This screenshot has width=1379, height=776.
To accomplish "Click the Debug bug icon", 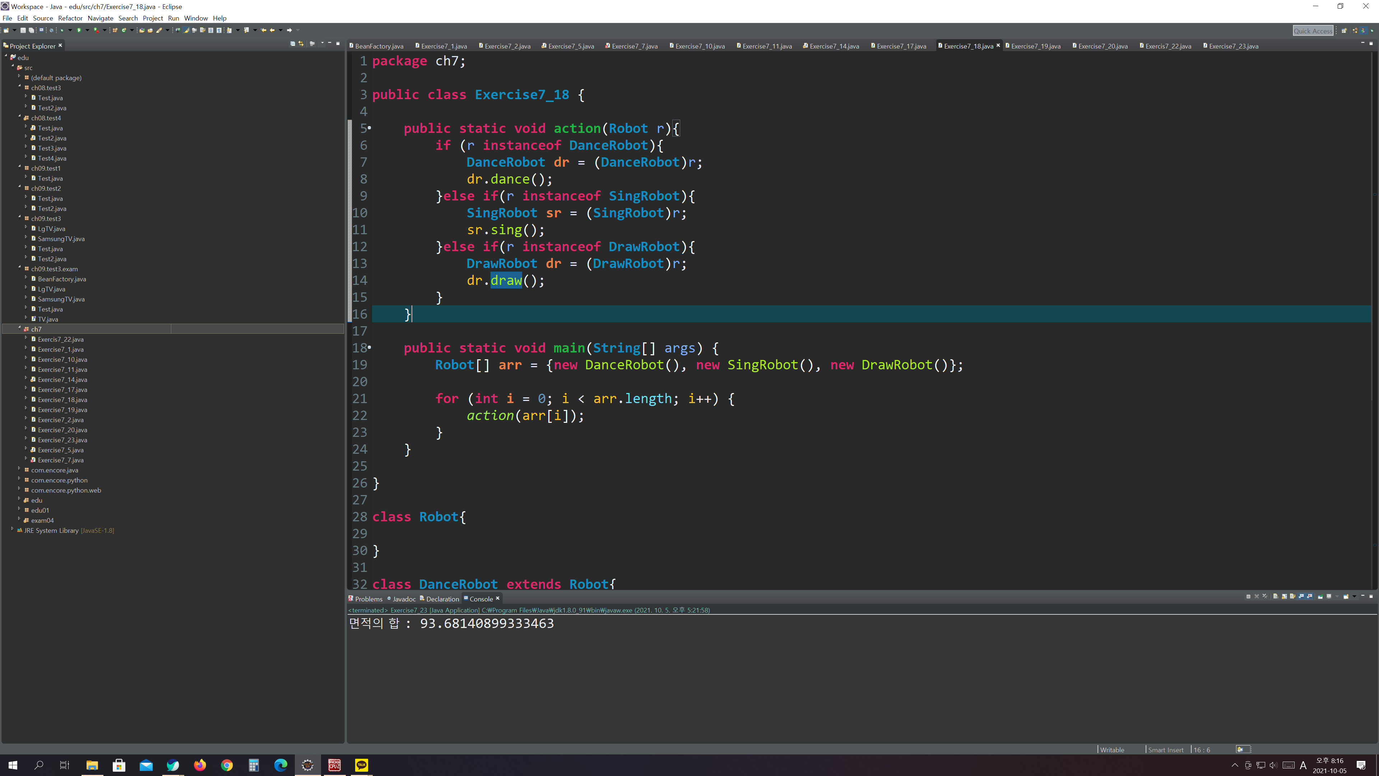I will pyautogui.click(x=61, y=30).
